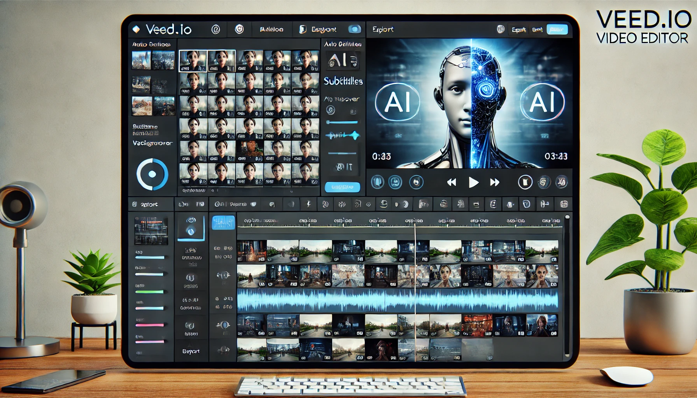Click the diamond logo beside Veed.io

tap(136, 29)
